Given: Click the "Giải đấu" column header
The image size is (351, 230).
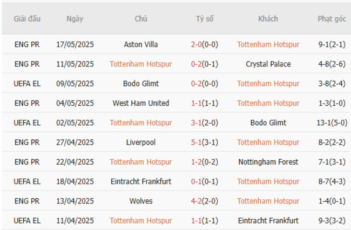Looking at the screenshot, I should click(27, 19).
